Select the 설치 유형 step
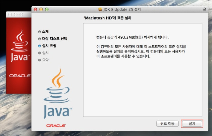The width and height of the screenshot is (212, 136). coord(49,46)
